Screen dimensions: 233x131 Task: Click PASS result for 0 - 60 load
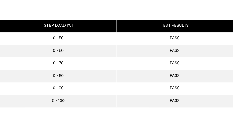click(175, 51)
